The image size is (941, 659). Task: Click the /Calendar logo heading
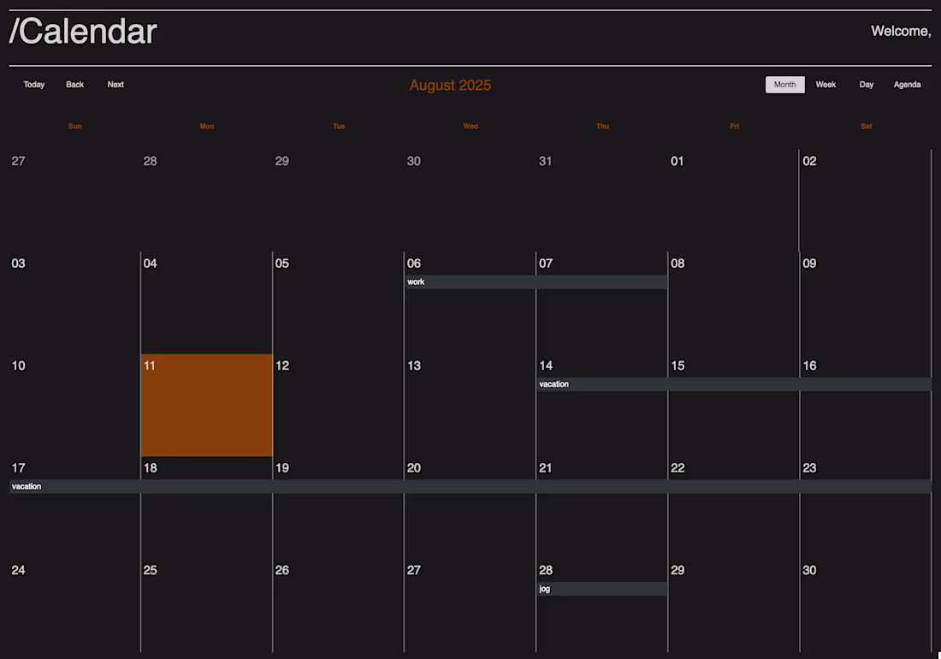click(82, 31)
